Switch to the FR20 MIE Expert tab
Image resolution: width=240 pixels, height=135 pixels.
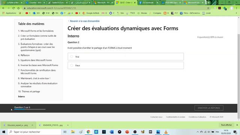(x=171, y=3)
